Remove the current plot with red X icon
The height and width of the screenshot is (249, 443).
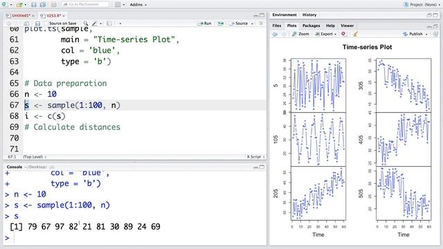coord(343,34)
